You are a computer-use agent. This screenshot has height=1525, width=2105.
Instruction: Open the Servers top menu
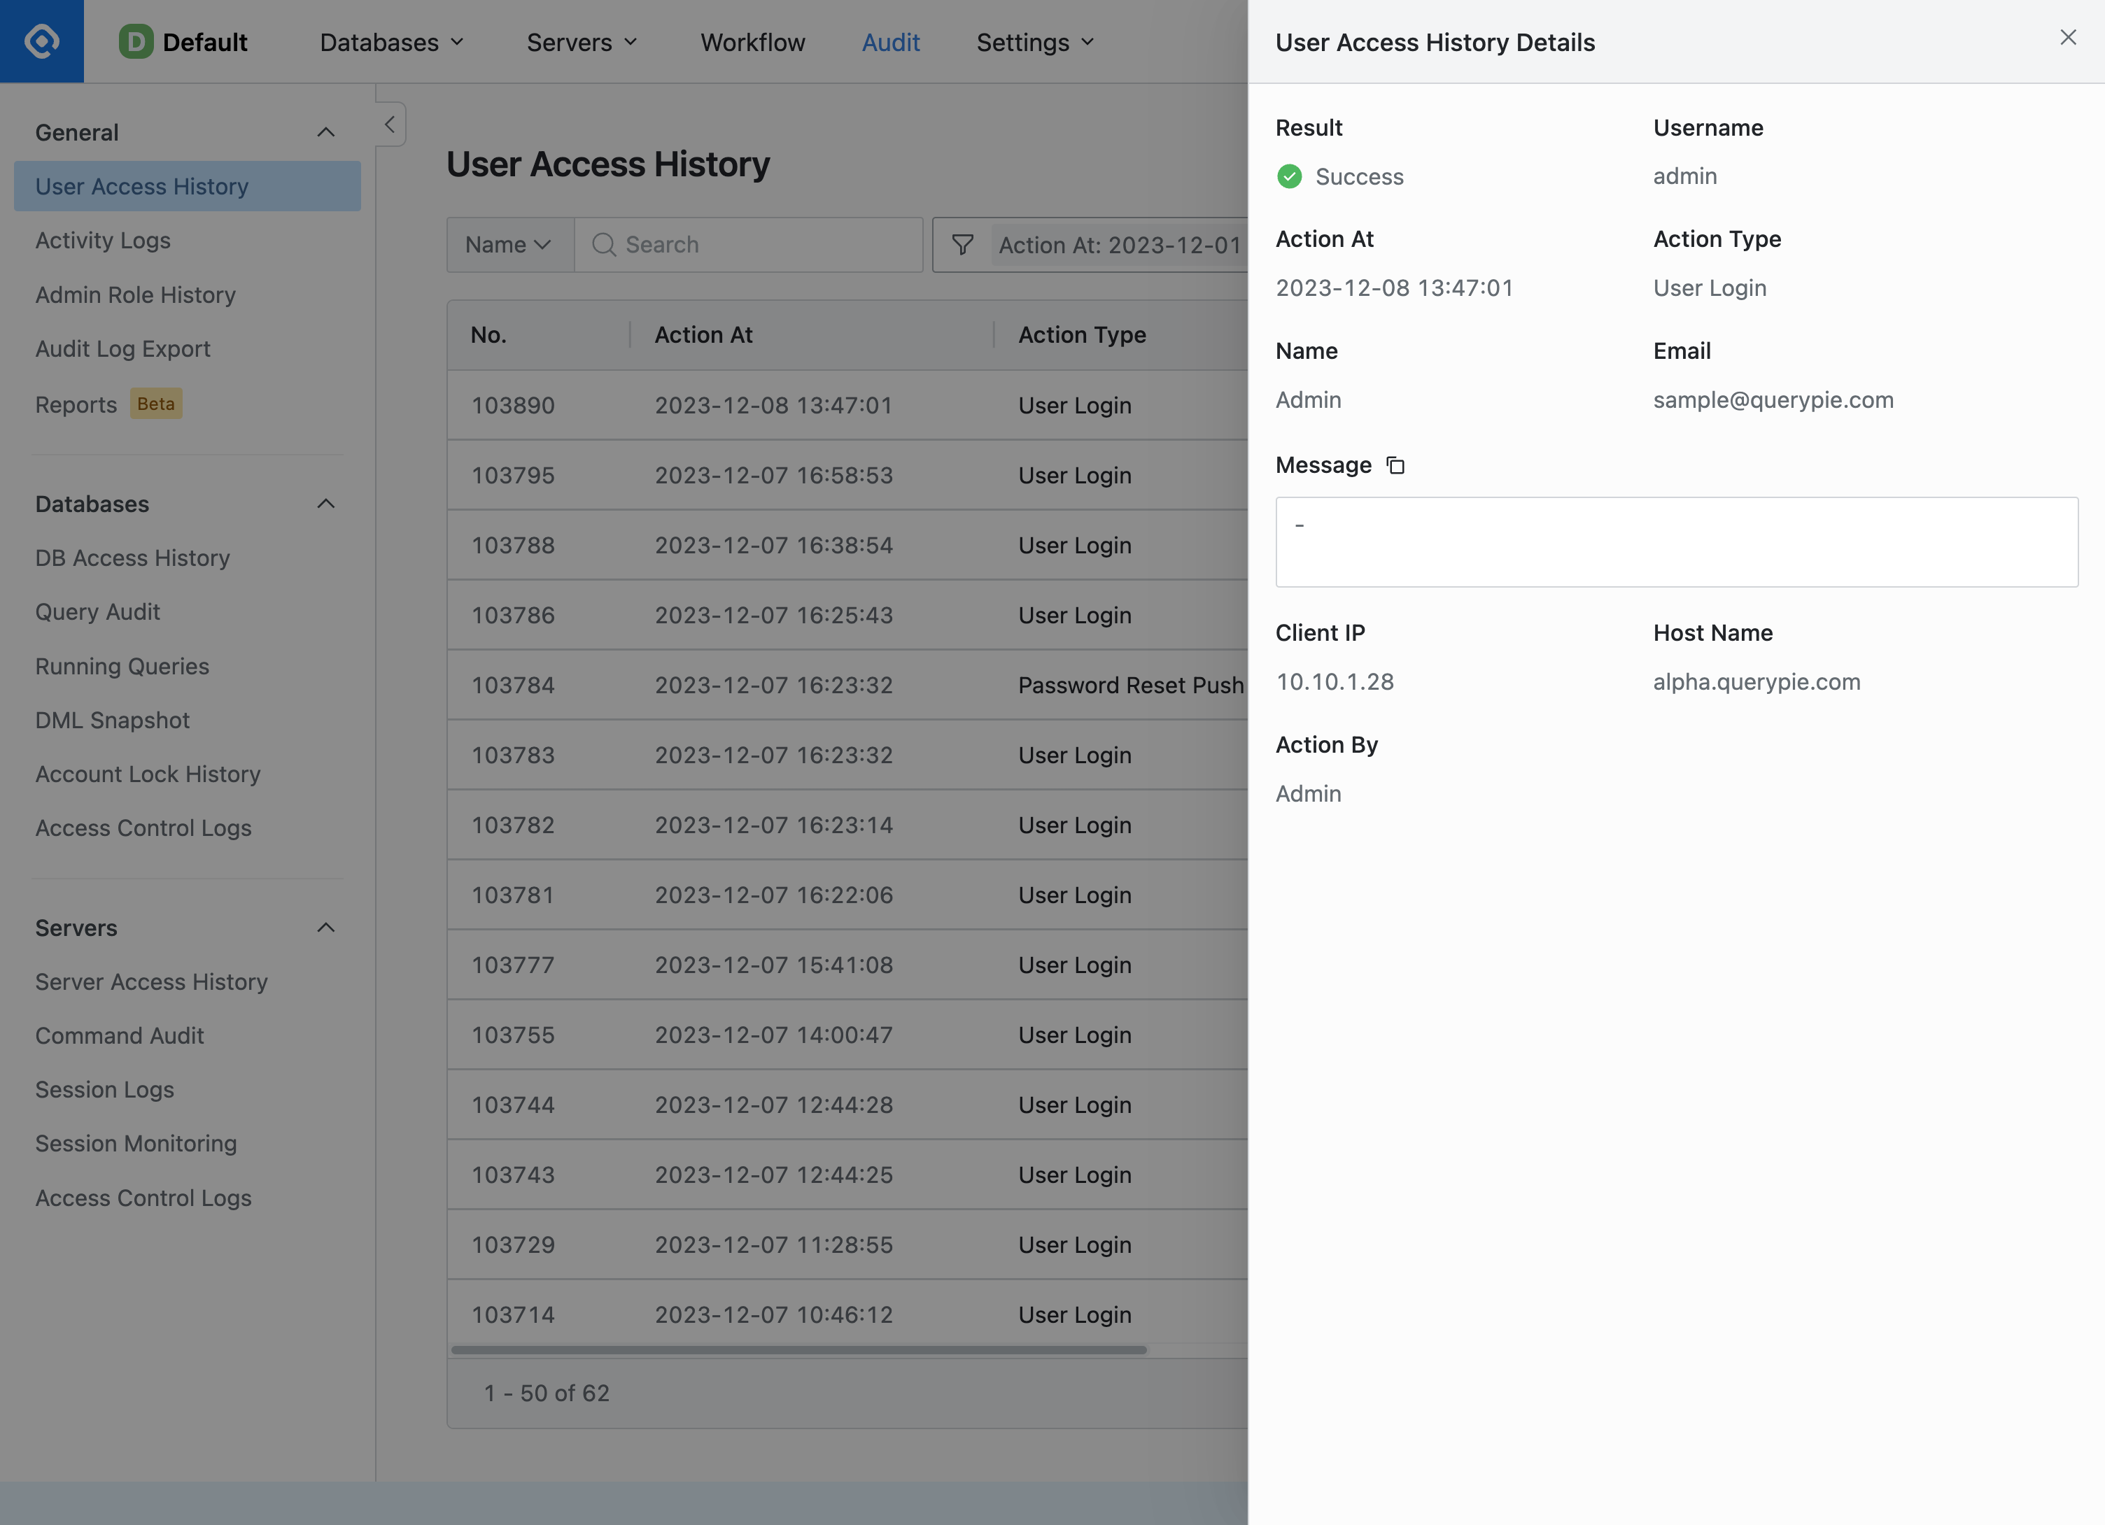pyautogui.click(x=582, y=42)
